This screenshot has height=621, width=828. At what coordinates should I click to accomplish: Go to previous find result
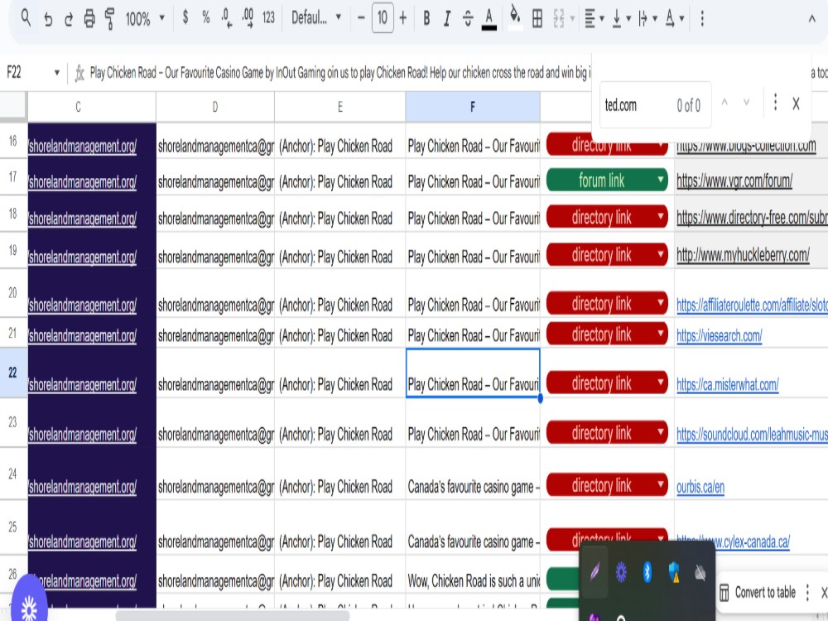coord(724,102)
